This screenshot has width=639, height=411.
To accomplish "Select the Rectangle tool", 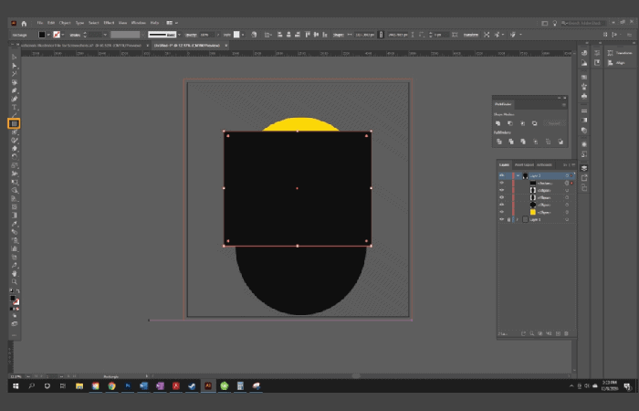I will tap(15, 123).
